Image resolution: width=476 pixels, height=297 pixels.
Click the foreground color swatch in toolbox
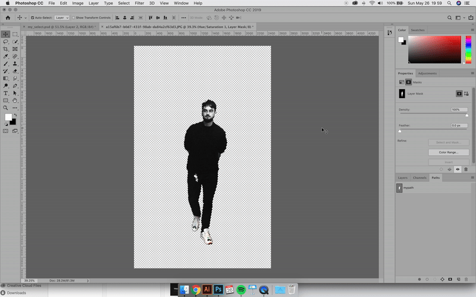pyautogui.click(x=8, y=117)
